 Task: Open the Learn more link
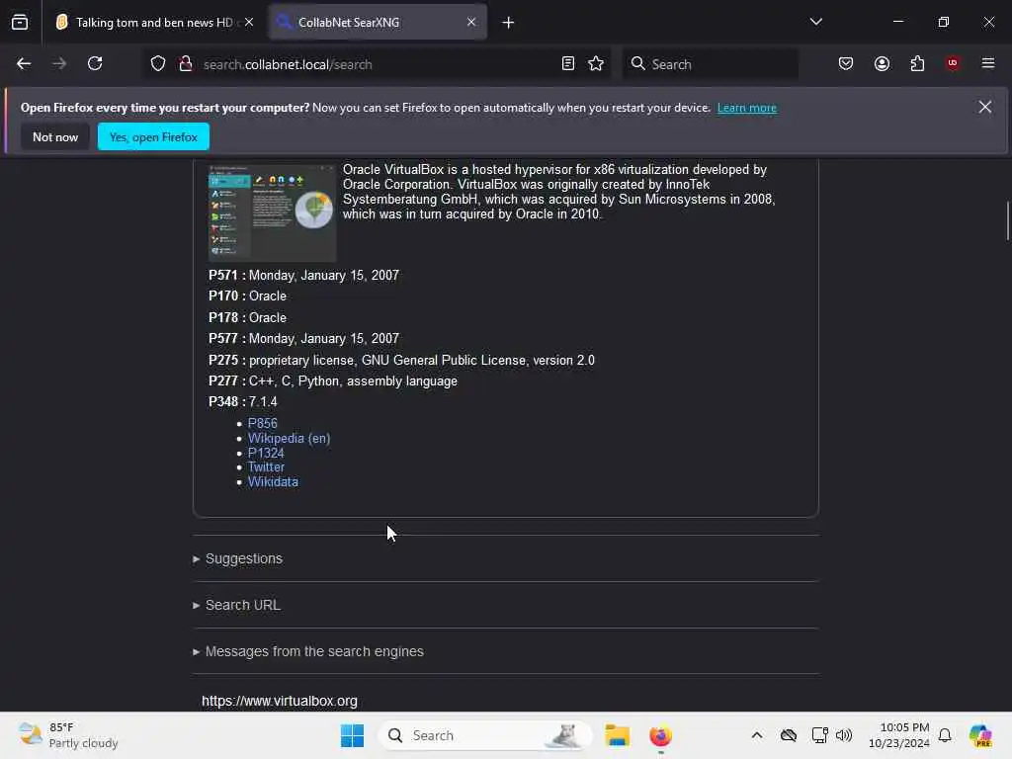(747, 108)
